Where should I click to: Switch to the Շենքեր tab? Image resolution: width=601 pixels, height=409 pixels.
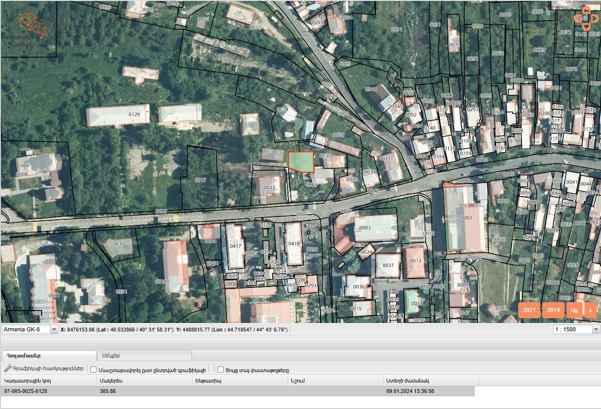[144, 355]
